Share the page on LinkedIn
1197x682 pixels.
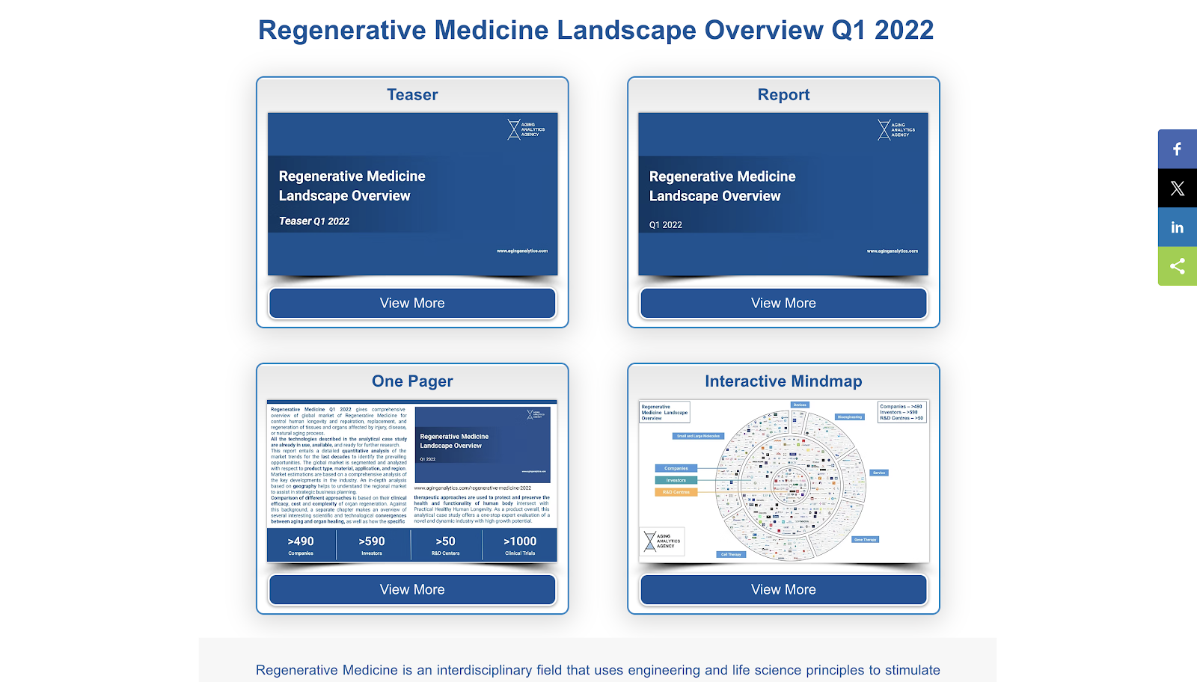(x=1177, y=227)
